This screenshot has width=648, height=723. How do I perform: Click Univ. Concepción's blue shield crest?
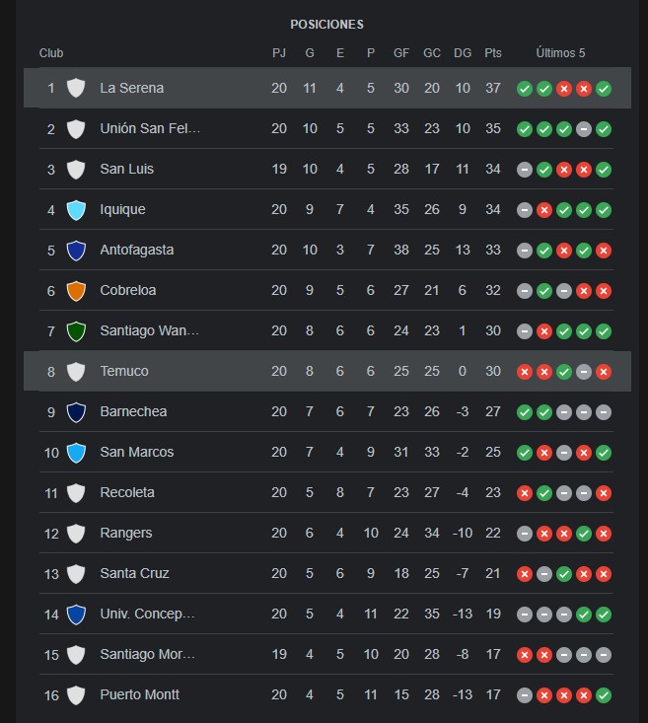[76, 615]
